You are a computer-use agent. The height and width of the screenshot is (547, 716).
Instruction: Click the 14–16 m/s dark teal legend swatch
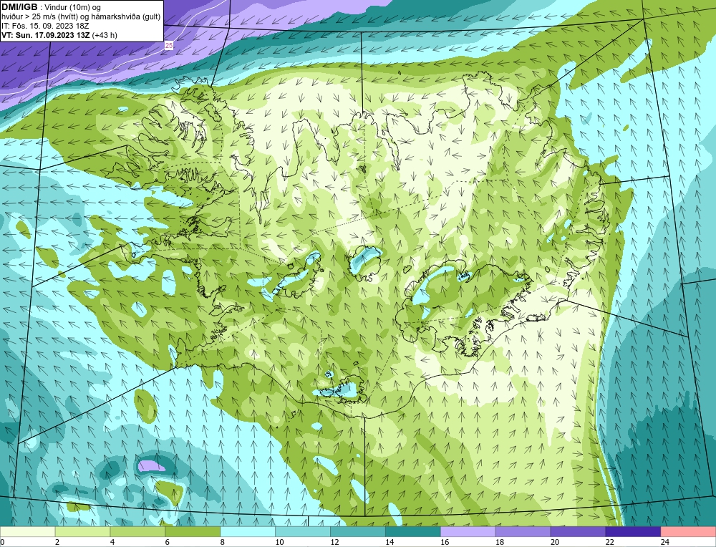[x=413, y=531]
